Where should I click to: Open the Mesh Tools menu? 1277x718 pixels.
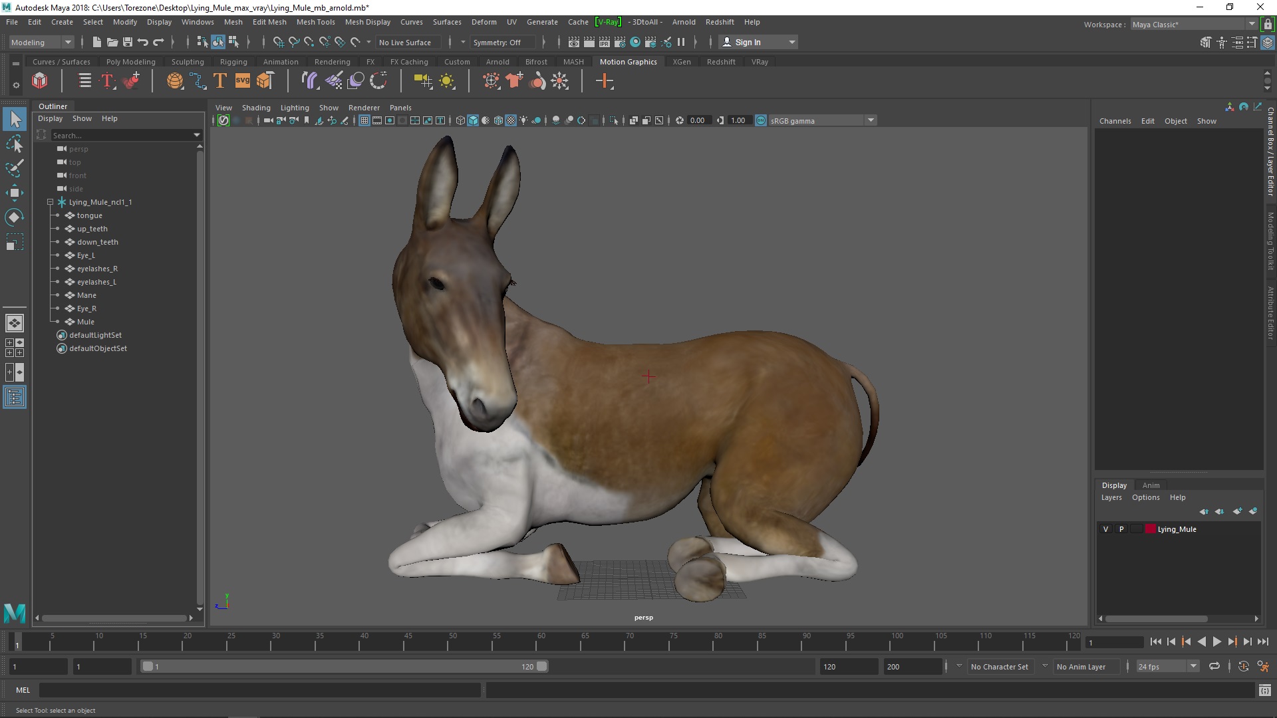click(x=315, y=22)
